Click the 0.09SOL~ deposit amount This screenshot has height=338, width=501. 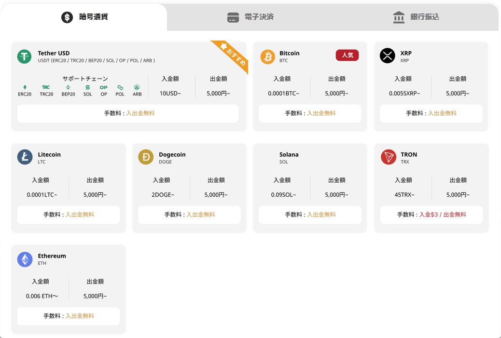pos(284,195)
